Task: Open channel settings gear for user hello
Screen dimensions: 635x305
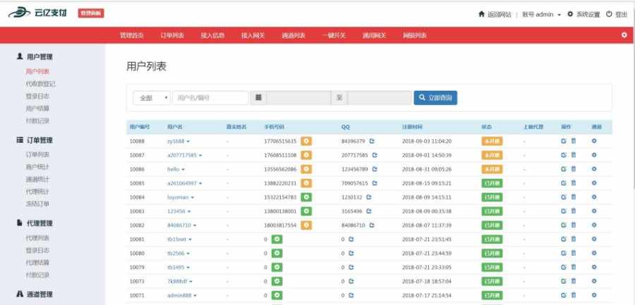Action: point(594,169)
